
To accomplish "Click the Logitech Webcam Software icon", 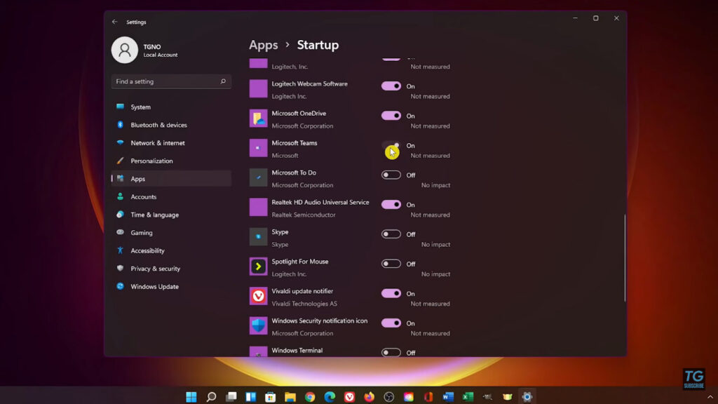I will pyautogui.click(x=258, y=88).
